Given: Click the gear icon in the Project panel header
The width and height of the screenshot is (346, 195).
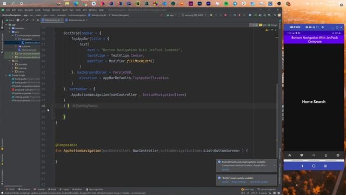Looking at the screenshot, I should coord(18,20).
